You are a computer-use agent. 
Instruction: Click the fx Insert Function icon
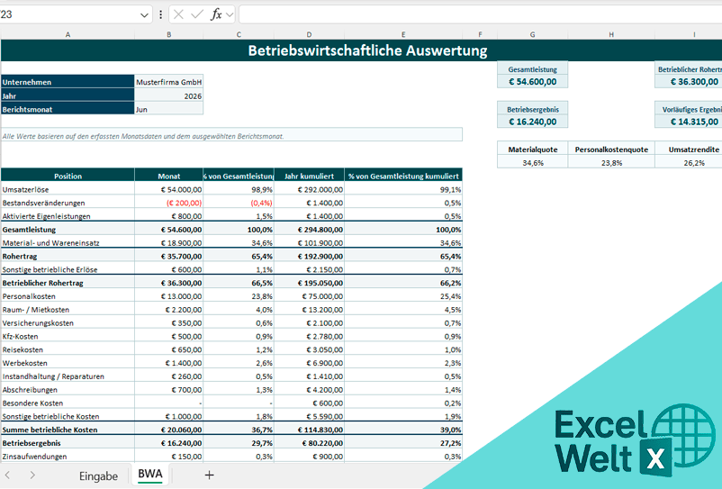[216, 14]
